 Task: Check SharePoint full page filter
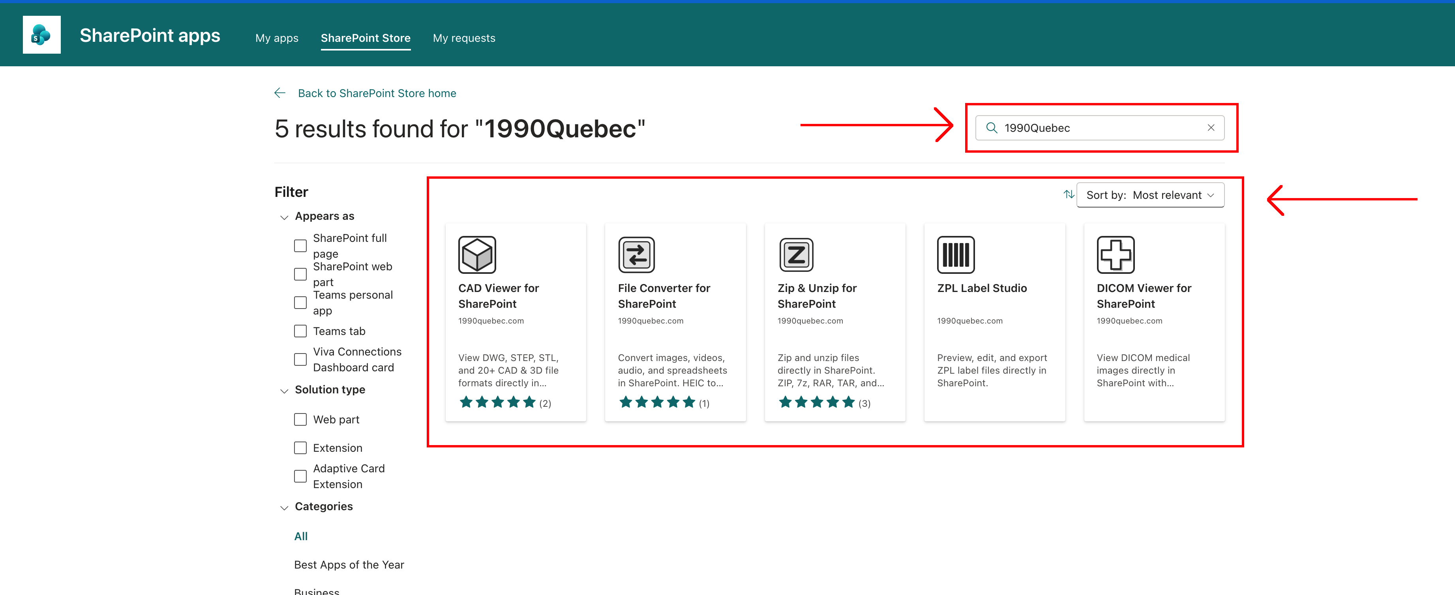point(300,245)
